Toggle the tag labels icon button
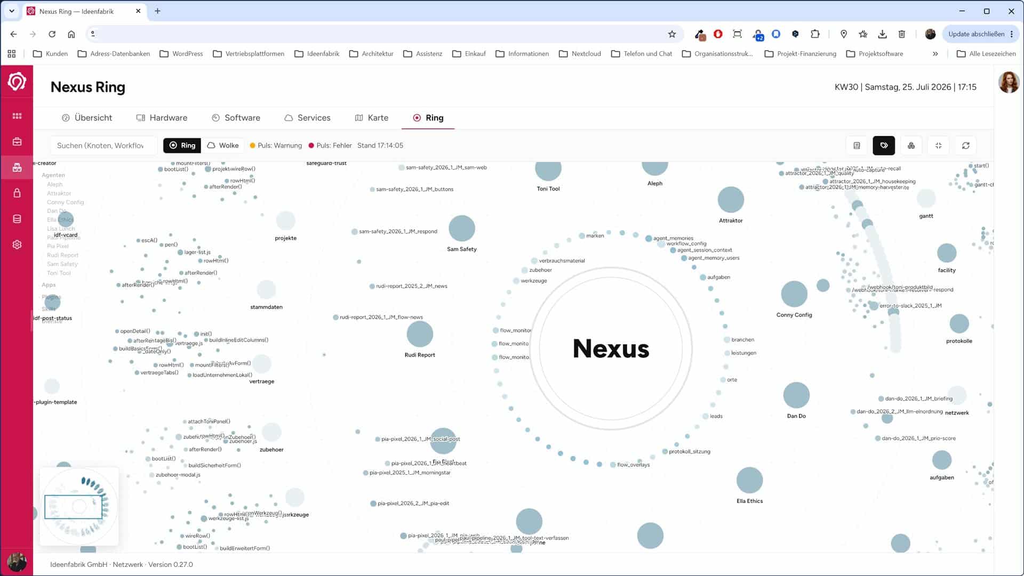 (x=884, y=145)
